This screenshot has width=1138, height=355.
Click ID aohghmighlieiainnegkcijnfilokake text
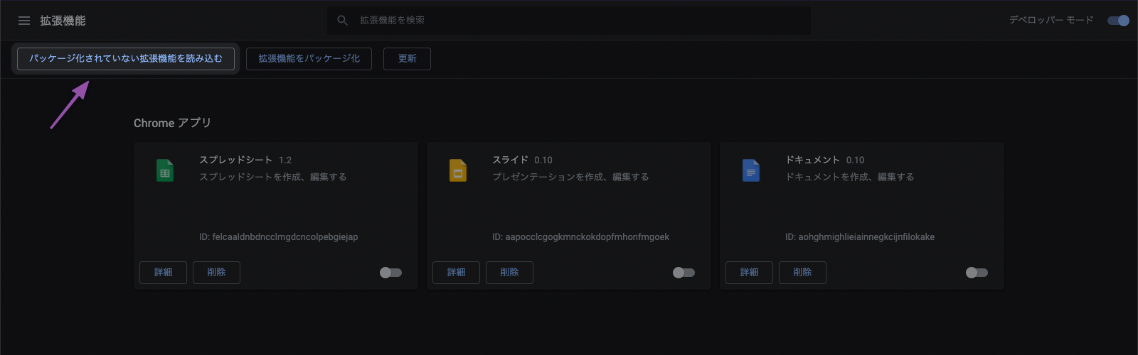860,237
